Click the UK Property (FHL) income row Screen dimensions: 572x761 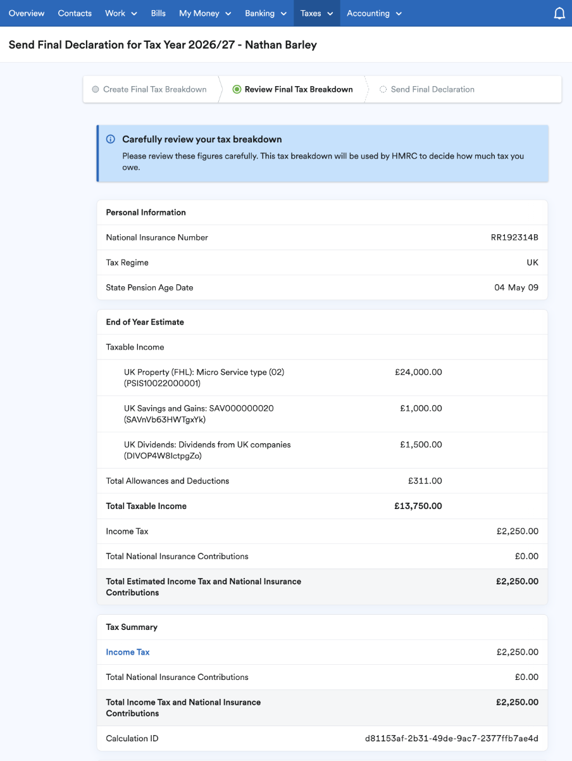pyautogui.click(x=322, y=378)
